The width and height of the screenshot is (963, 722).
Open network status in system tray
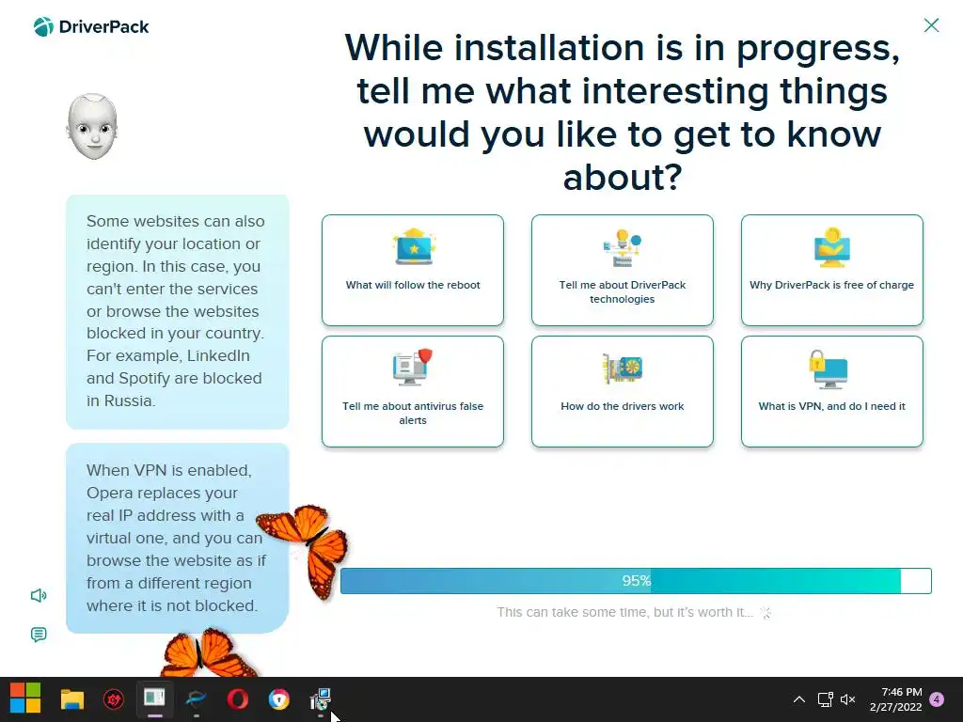pos(825,699)
